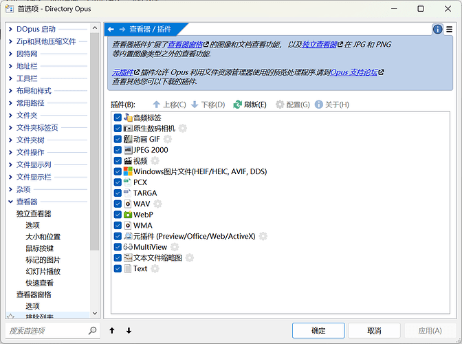
Task: Click the down arrow below the search box
Action: click(128, 331)
